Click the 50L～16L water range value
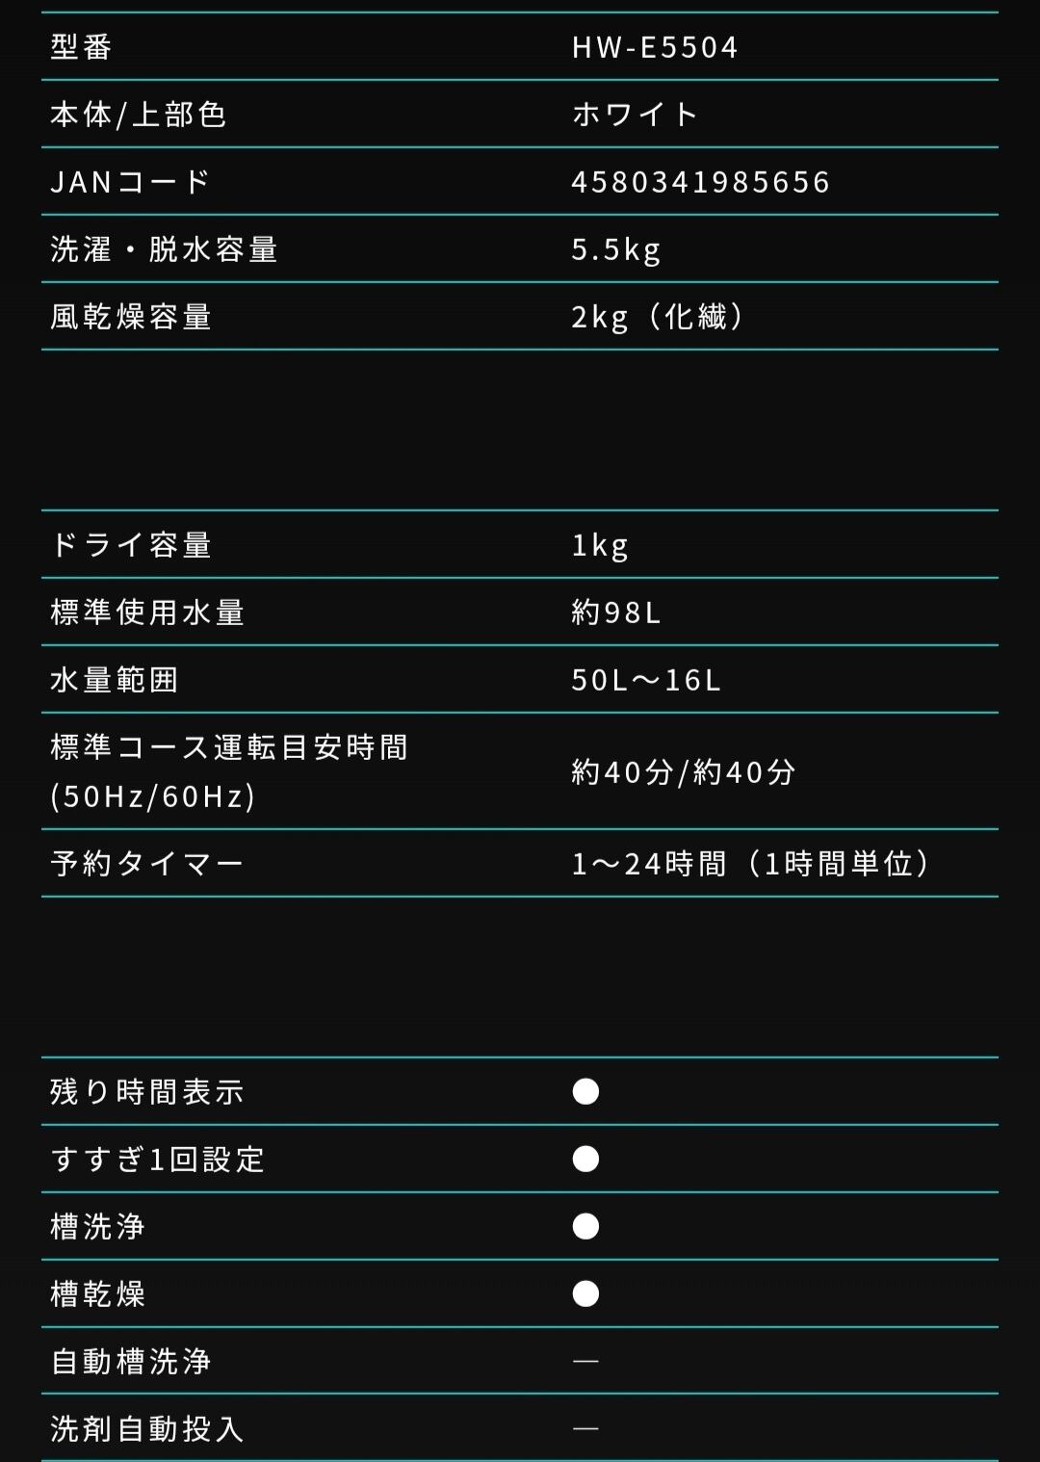Image resolution: width=1040 pixels, height=1462 pixels. pyautogui.click(x=646, y=680)
